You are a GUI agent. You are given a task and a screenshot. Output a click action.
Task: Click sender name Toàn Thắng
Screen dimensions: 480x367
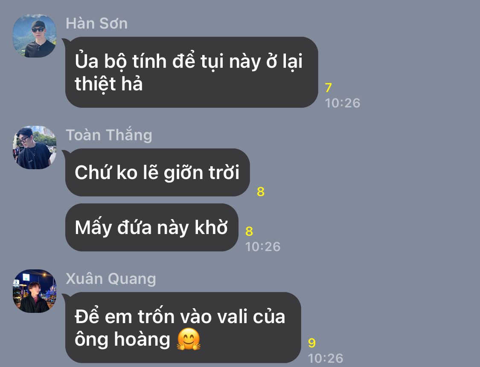[x=109, y=135]
